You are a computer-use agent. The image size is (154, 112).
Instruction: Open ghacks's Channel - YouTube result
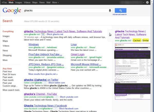40,94
